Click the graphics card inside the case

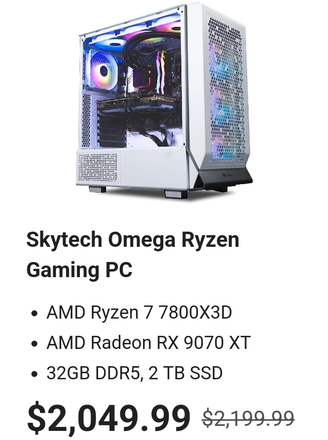[140, 105]
